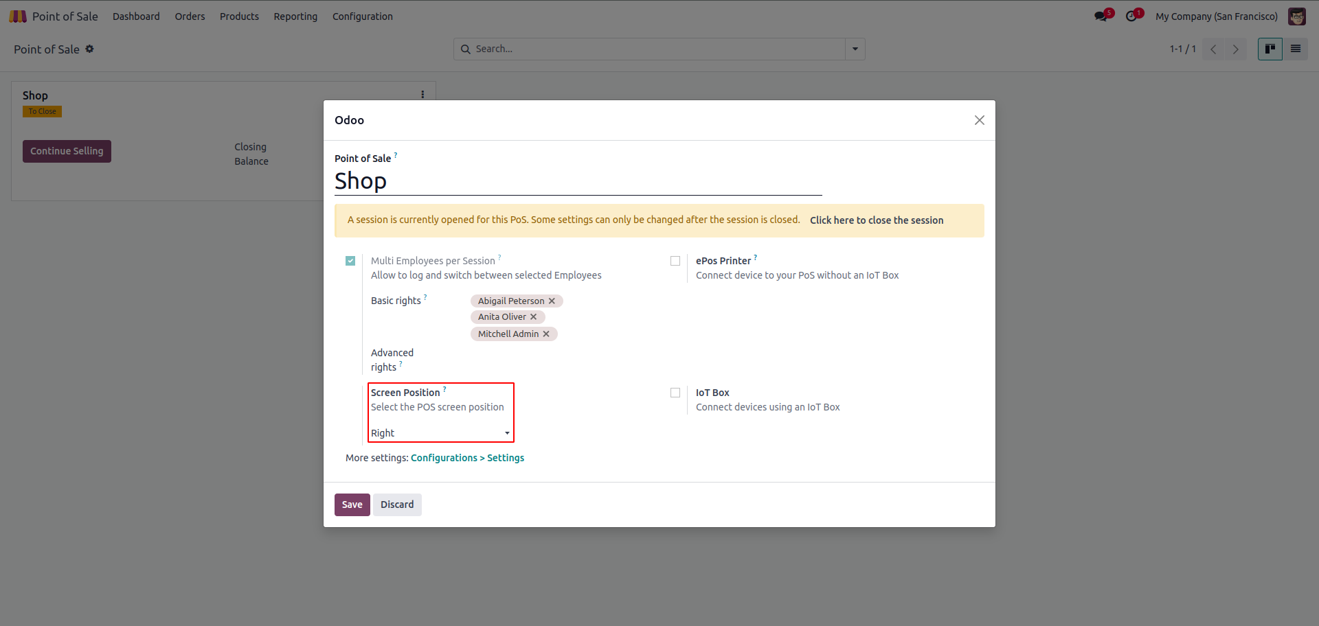Click help mark next to Point of Sale label
The width and height of the screenshot is (1319, 626).
click(396, 155)
